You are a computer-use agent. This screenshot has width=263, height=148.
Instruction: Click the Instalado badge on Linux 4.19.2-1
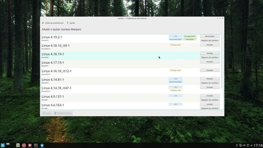190,39
